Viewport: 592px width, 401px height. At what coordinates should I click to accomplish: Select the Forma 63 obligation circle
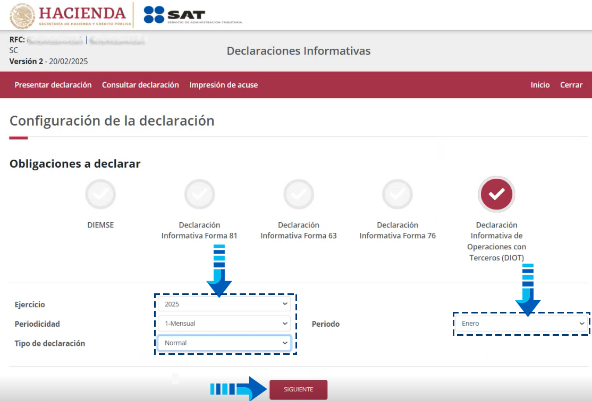pos(299,195)
